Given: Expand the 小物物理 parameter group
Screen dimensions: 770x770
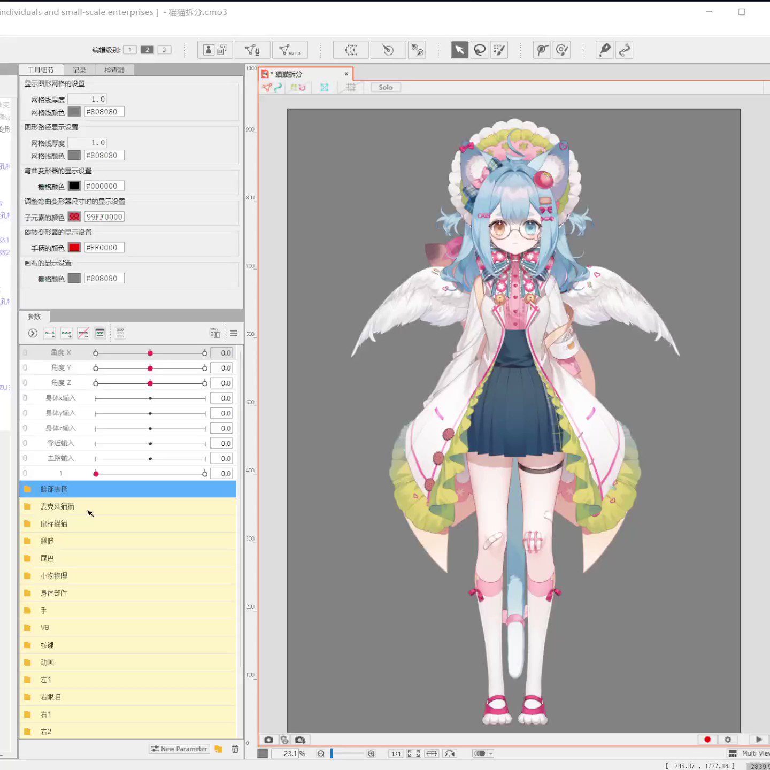Looking at the screenshot, I should click(x=128, y=576).
